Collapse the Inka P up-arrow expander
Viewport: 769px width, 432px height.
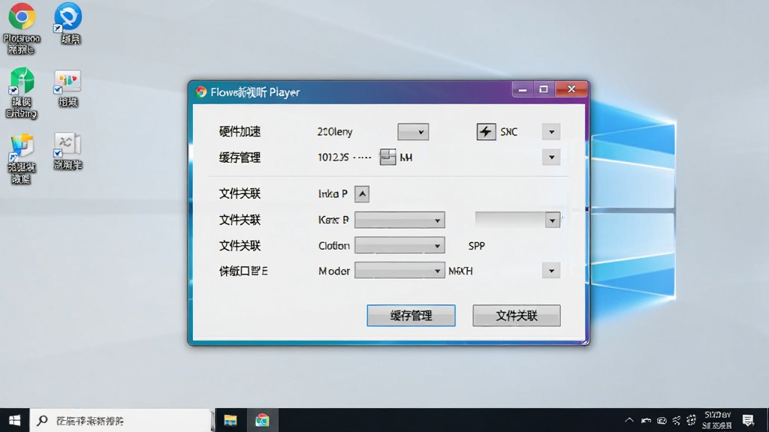pos(362,194)
